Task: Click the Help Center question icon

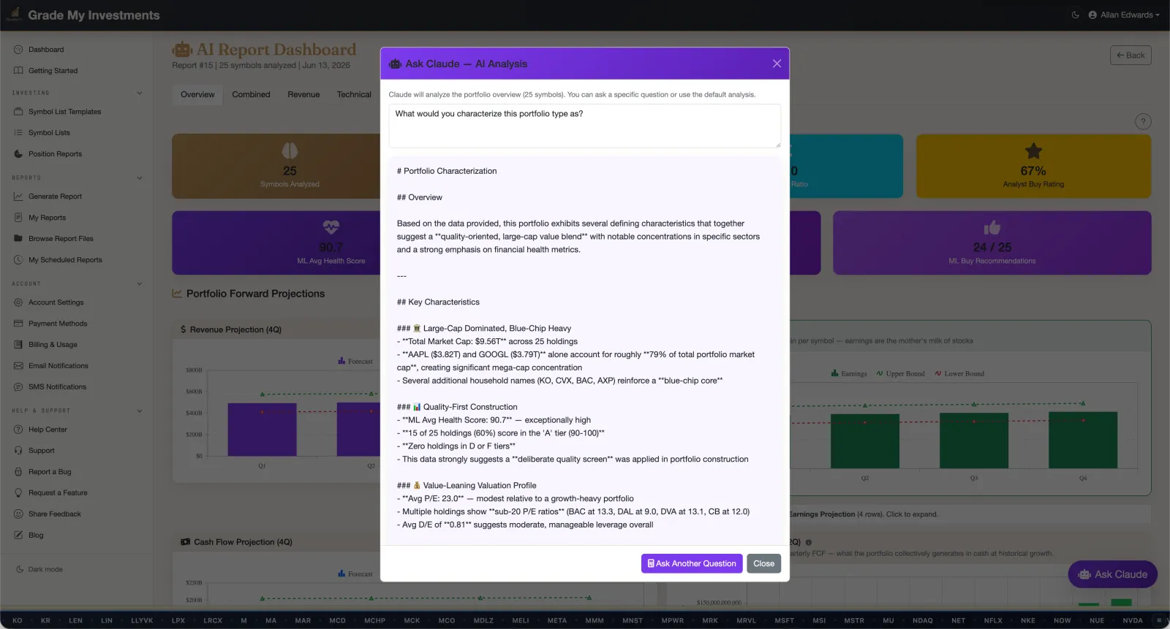Action: 18,430
